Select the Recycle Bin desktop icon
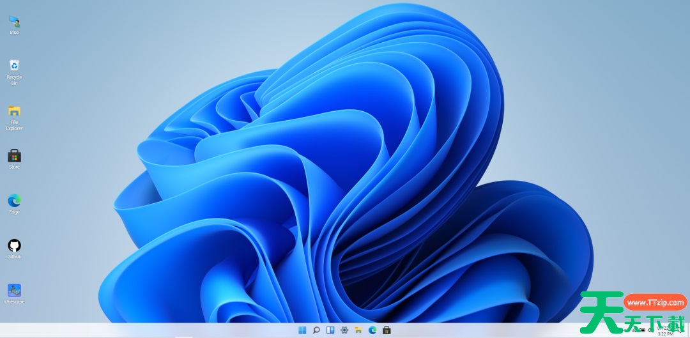 pyautogui.click(x=14, y=65)
